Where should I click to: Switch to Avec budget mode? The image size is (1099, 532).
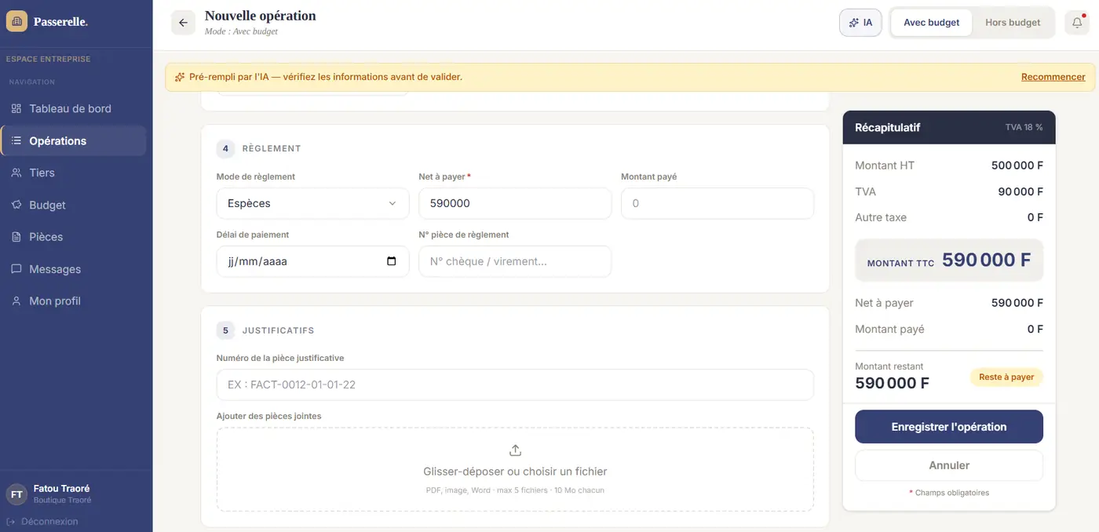(x=931, y=23)
